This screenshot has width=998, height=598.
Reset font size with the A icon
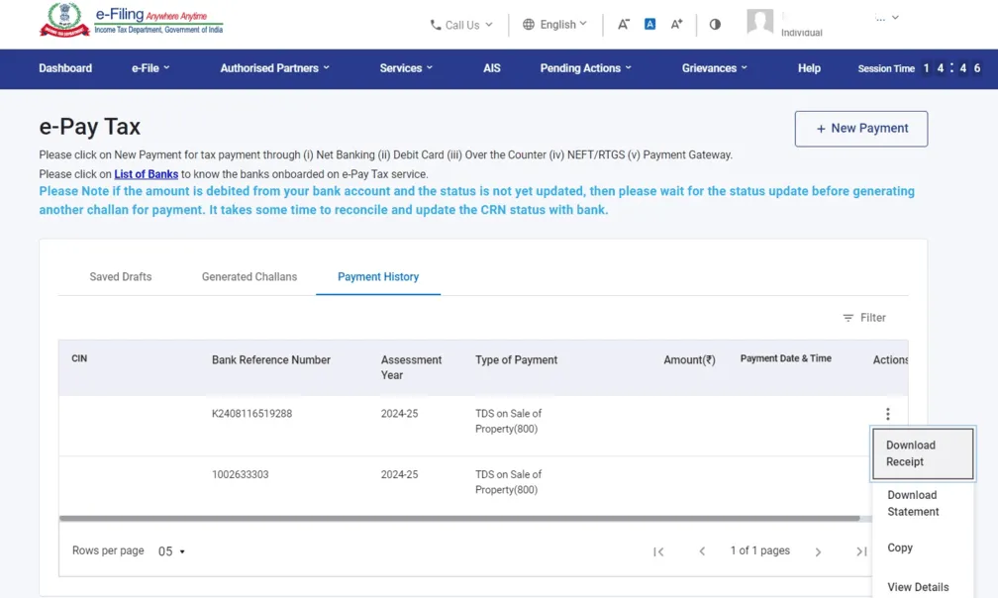(650, 23)
